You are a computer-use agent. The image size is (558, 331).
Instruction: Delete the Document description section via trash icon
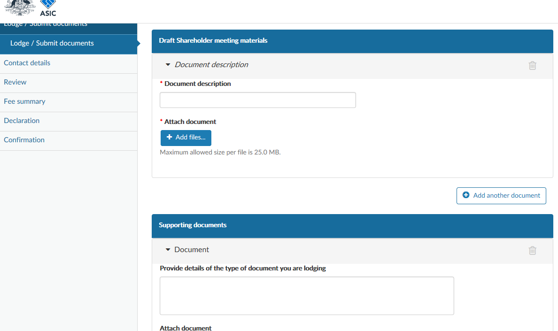(532, 65)
